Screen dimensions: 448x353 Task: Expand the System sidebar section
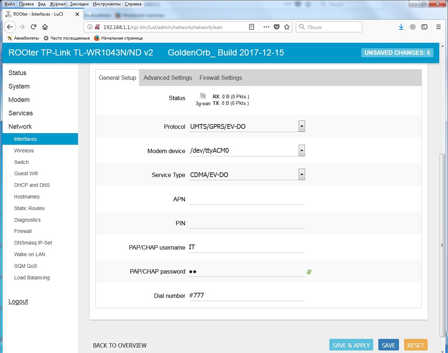tap(19, 86)
